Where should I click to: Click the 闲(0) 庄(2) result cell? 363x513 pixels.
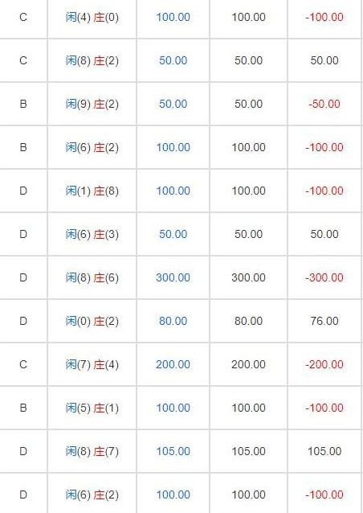point(92,322)
